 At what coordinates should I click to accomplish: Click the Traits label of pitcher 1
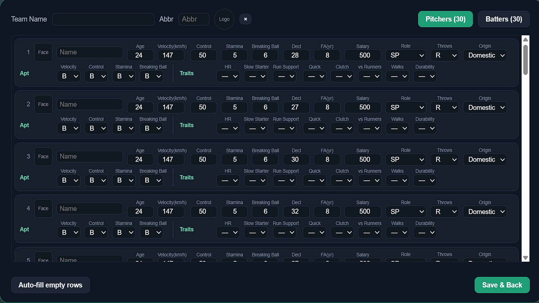pyautogui.click(x=186, y=73)
